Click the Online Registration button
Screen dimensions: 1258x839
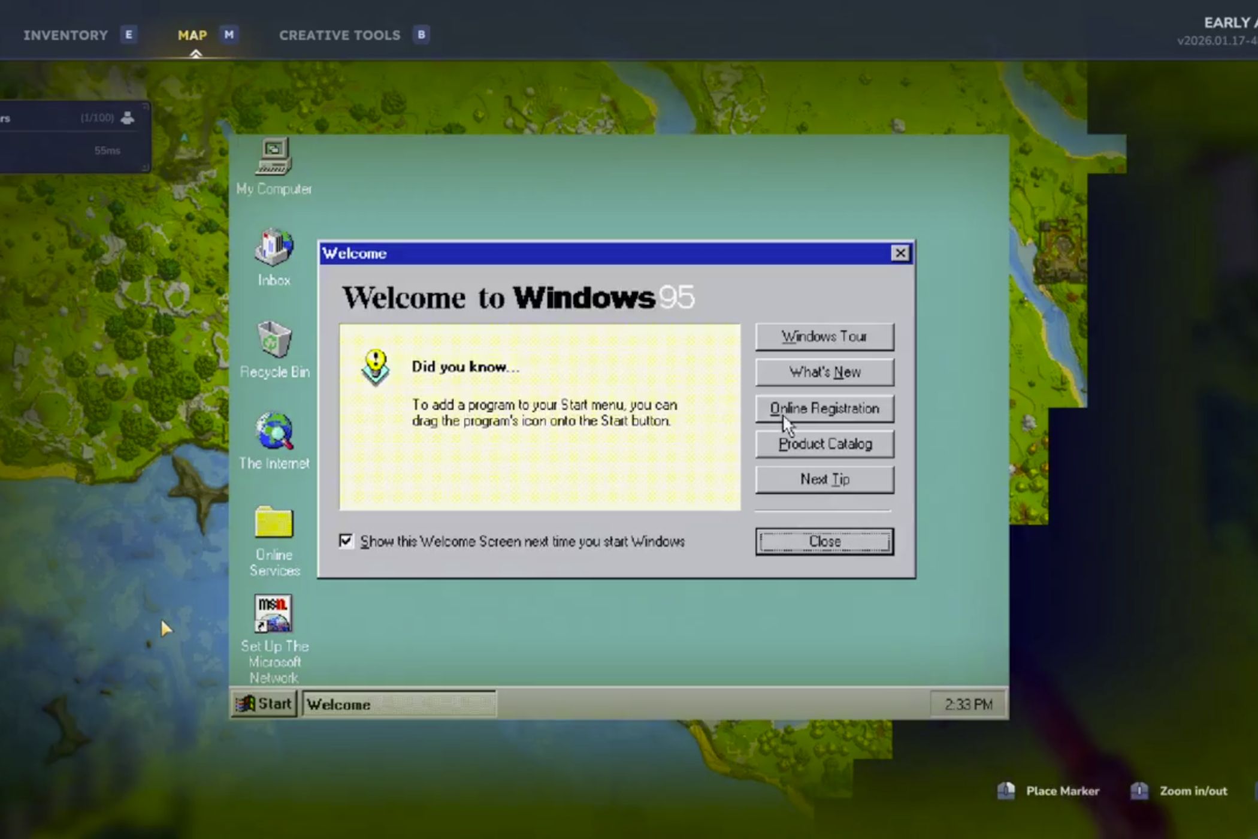[825, 408]
